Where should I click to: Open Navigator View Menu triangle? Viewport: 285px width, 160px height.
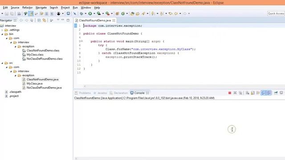[58, 20]
